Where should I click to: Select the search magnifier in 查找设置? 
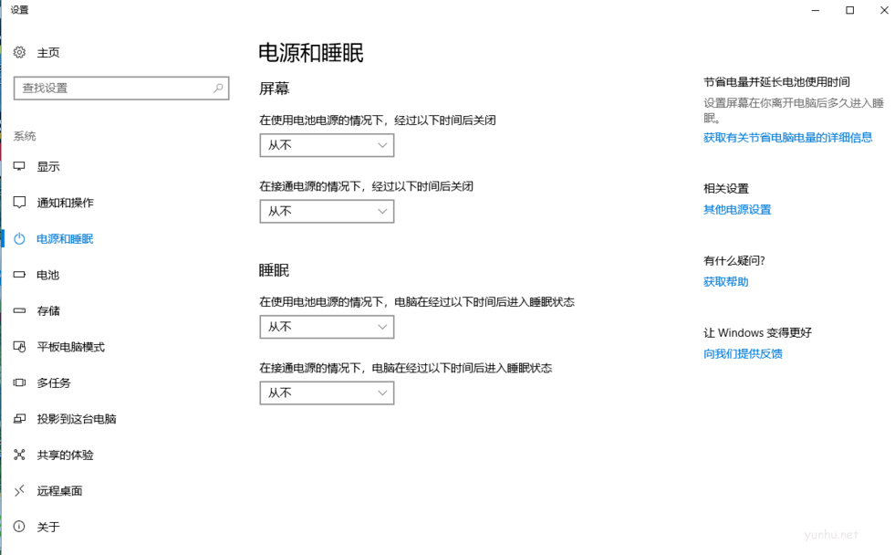(x=218, y=89)
